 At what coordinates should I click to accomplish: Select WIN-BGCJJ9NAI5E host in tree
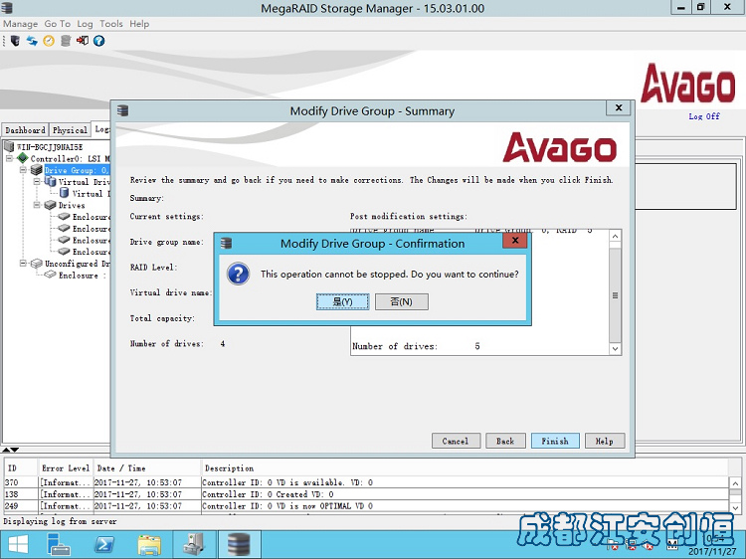(50, 146)
